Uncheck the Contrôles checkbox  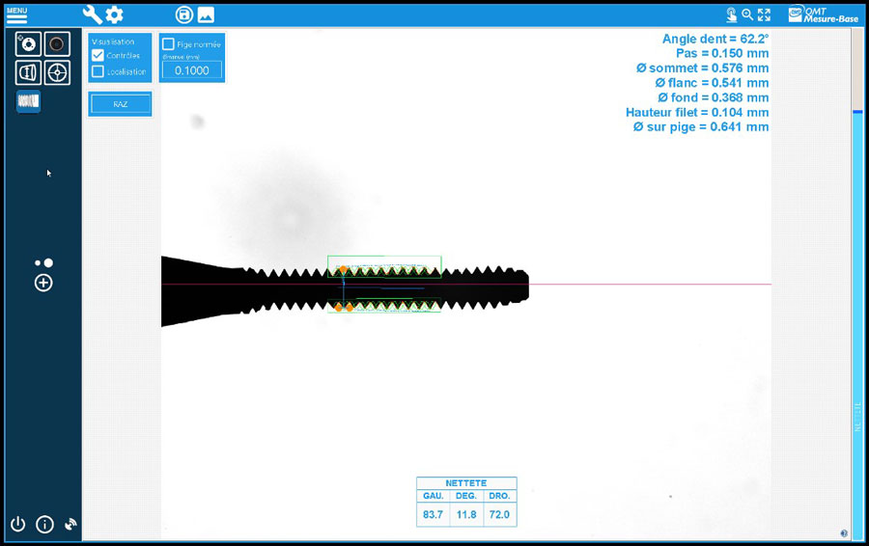98,55
